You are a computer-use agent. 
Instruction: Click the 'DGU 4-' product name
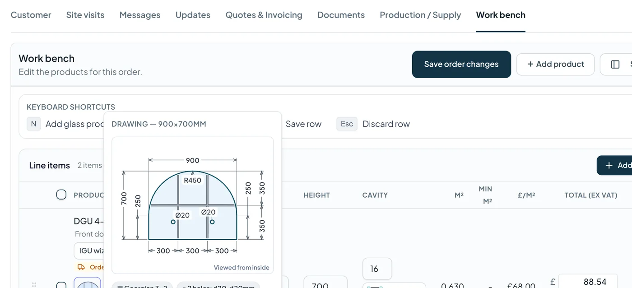(x=89, y=221)
